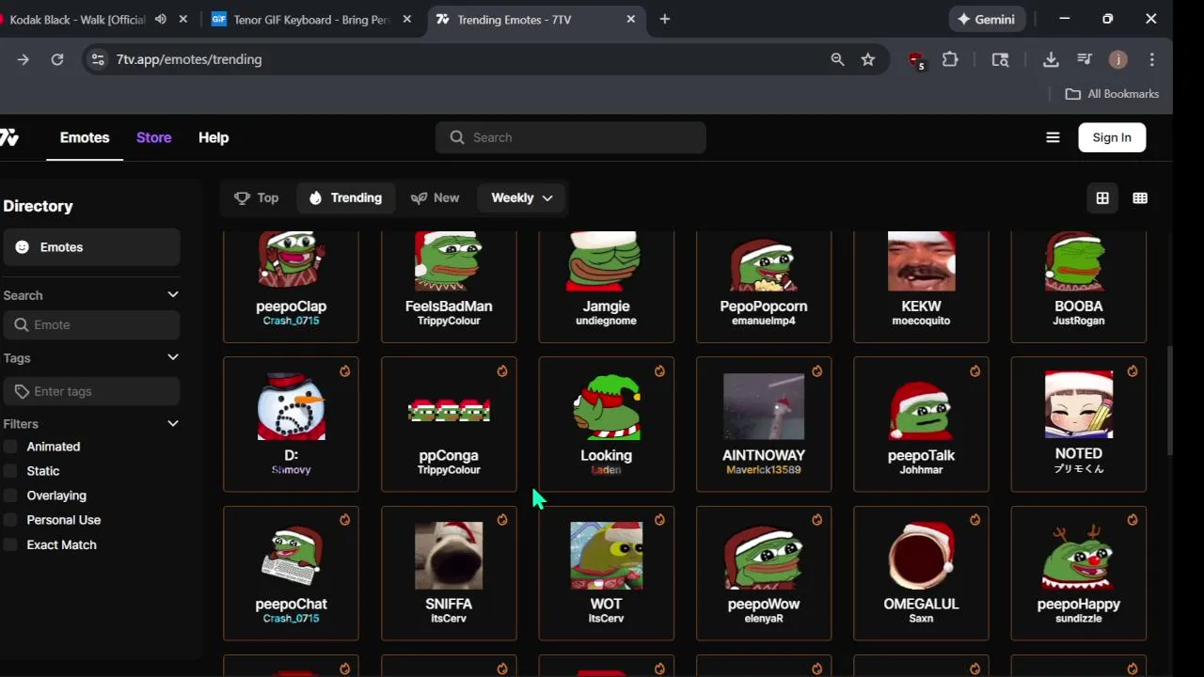Open the Chrome extensions puzzle icon
The height and width of the screenshot is (677, 1204).
click(950, 59)
